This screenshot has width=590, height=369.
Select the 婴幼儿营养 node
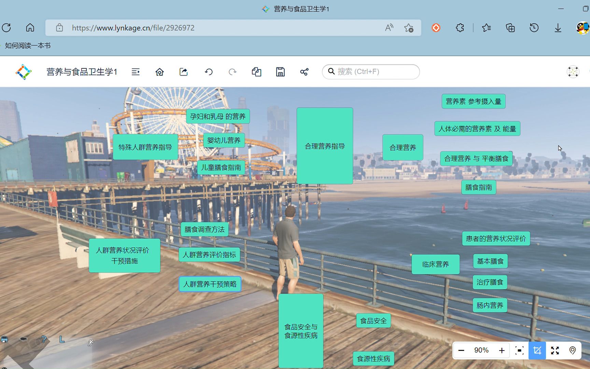coord(224,140)
